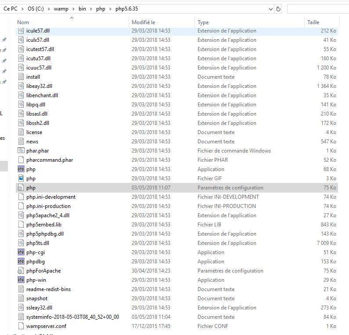
Task: Select the phpdbg application icon
Action: 21,262
